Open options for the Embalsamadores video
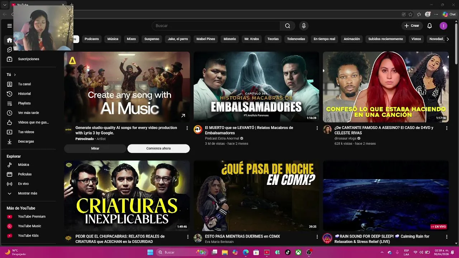 317,128
